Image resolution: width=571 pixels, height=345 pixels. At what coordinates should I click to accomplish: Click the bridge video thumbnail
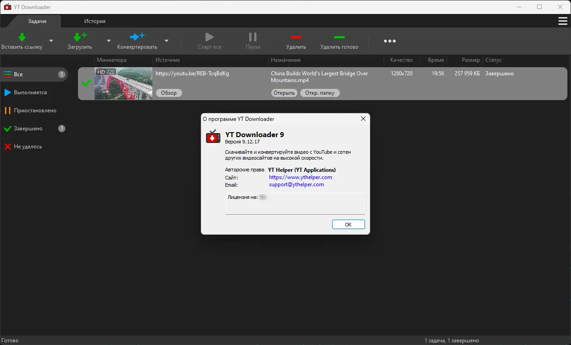pos(123,83)
